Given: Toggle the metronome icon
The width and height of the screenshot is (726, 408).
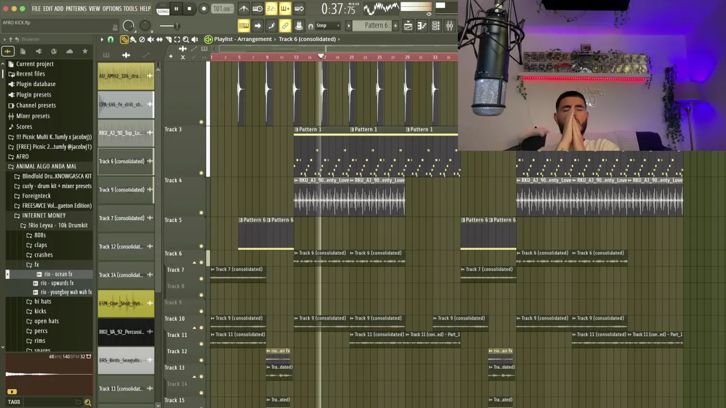Looking at the screenshot, I should point(244,8).
